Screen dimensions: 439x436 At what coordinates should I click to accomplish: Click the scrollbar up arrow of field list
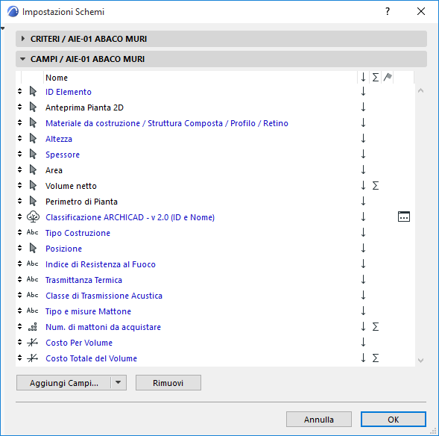tap(420, 90)
